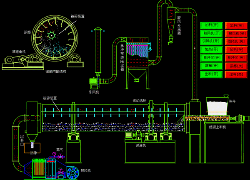Image resolution: width=250 pixels, height=180 pixels.
Task: Stop the induced fan 引风机[关]
Action: pyautogui.click(x=236, y=42)
